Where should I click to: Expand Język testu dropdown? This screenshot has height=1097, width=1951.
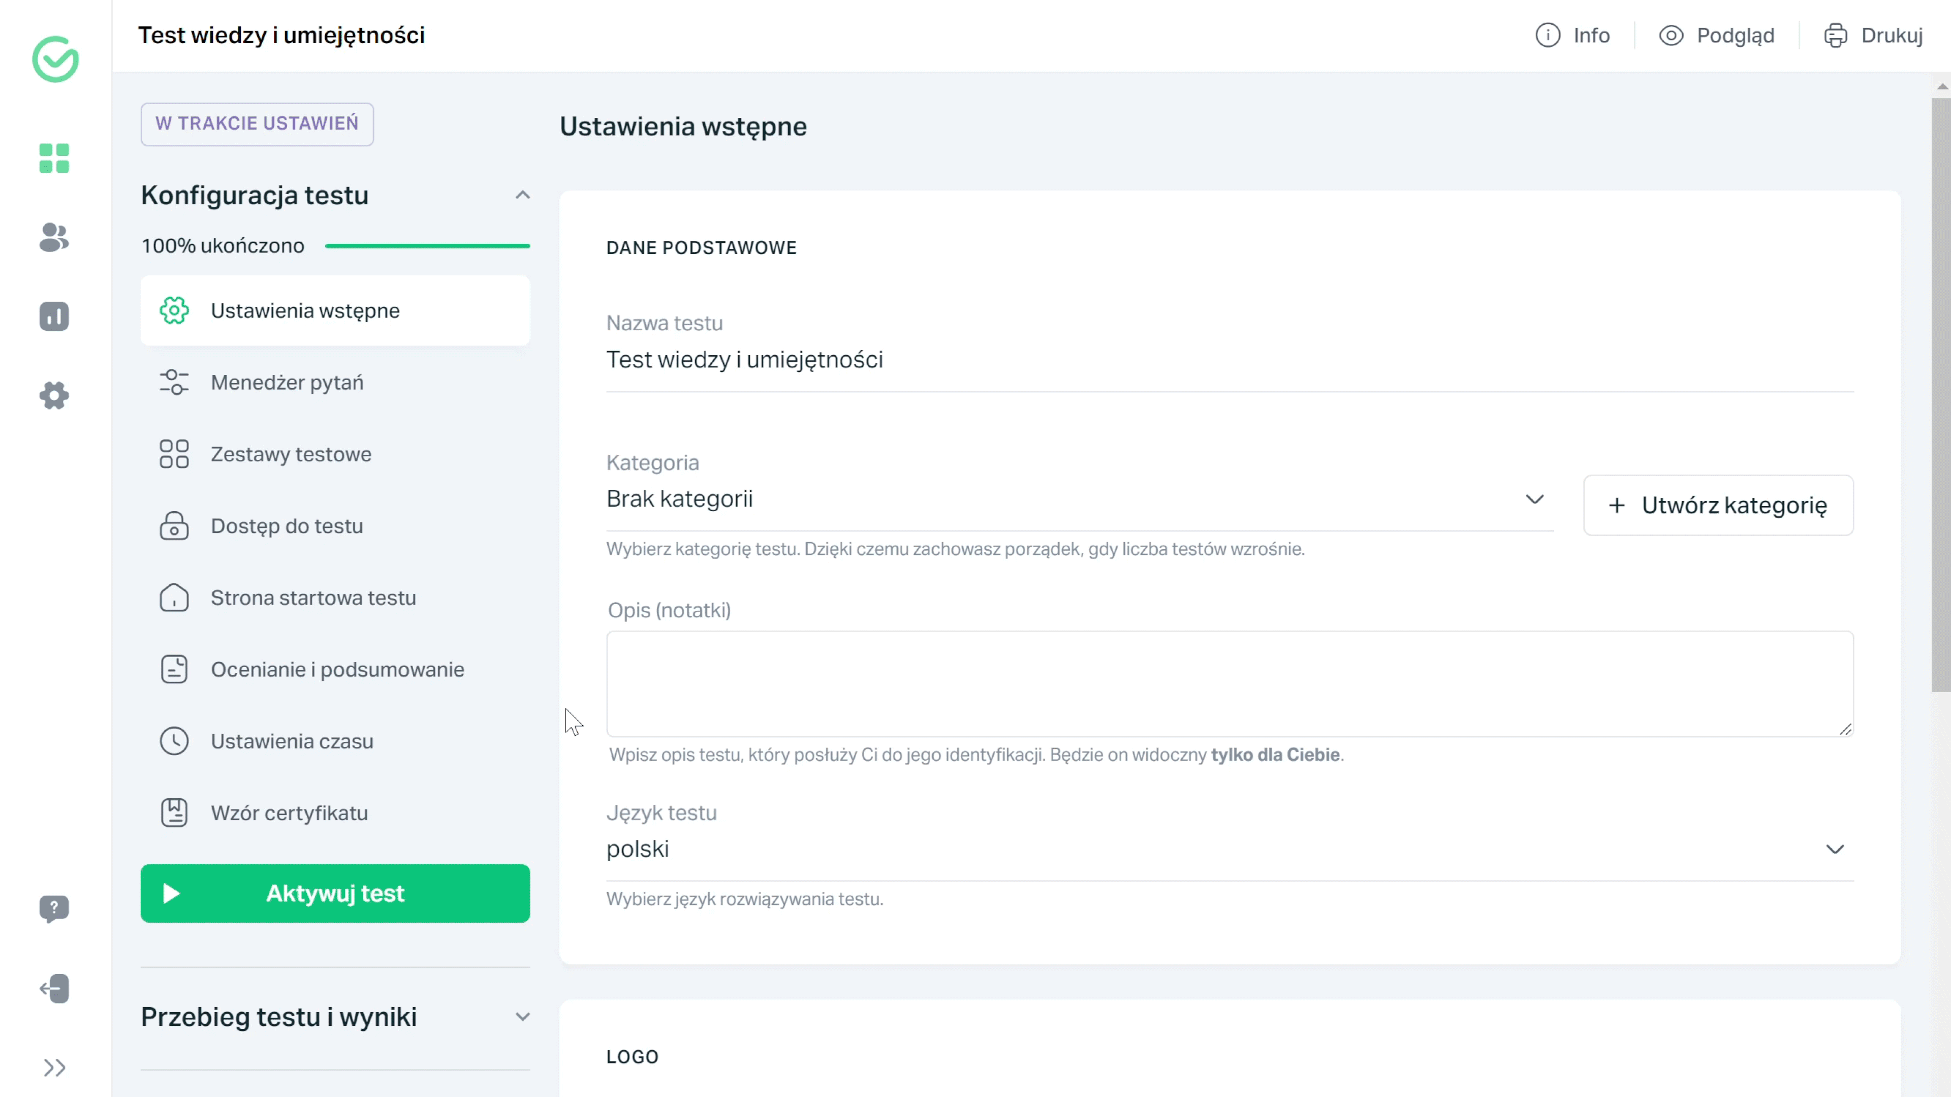1836,849
